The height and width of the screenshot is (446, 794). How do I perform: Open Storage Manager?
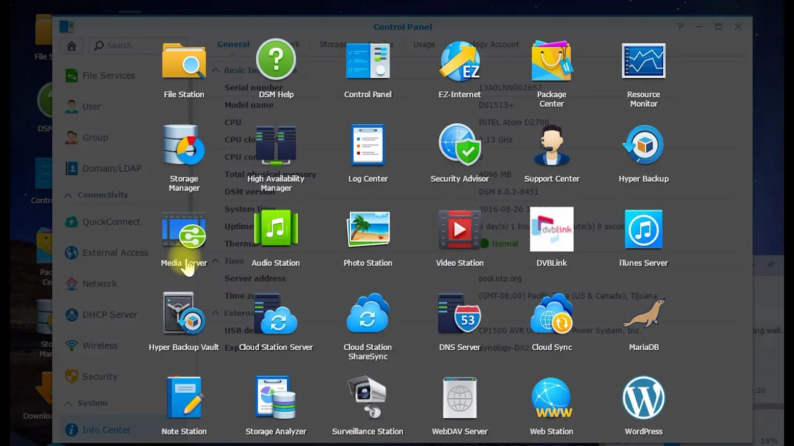point(184,146)
